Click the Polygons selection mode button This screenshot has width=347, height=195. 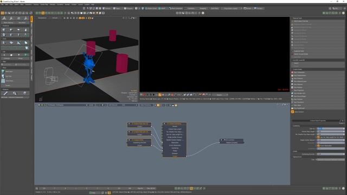(128, 9)
